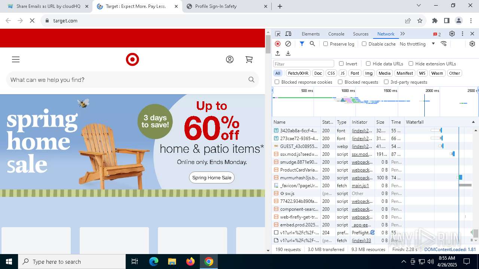Check the Invert filter option

pos(341,64)
